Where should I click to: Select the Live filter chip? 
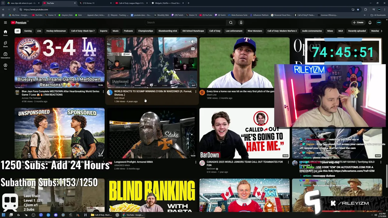pos(39,31)
